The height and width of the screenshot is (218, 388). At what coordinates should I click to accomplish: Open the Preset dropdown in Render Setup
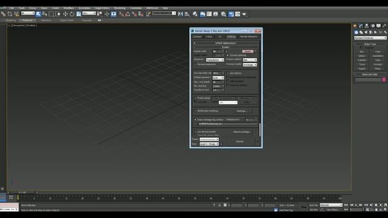coord(209,139)
